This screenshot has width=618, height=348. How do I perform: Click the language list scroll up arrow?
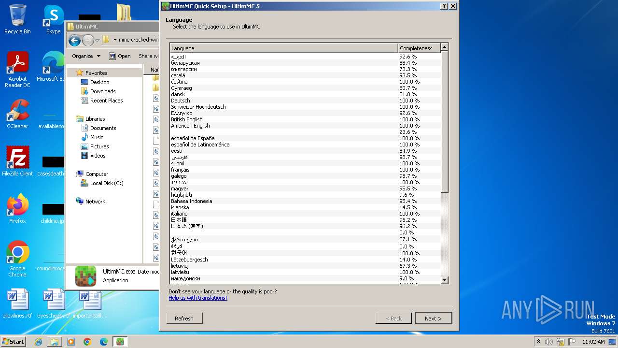click(445, 47)
